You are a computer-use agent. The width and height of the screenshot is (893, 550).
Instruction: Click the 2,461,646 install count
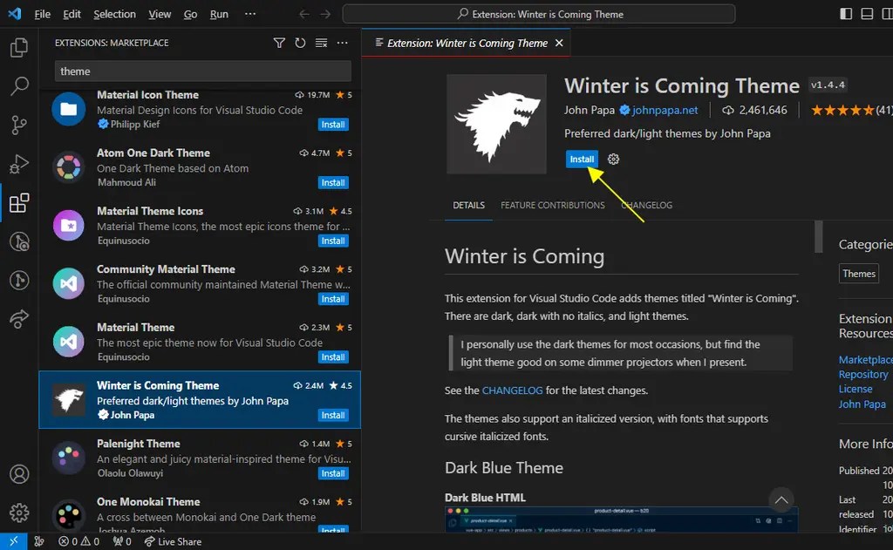pyautogui.click(x=754, y=110)
